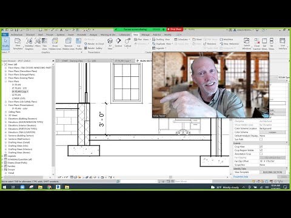Expand Ceiling Plans tree node
The width and height of the screenshot is (291, 218).
pyautogui.click(x=5, y=112)
